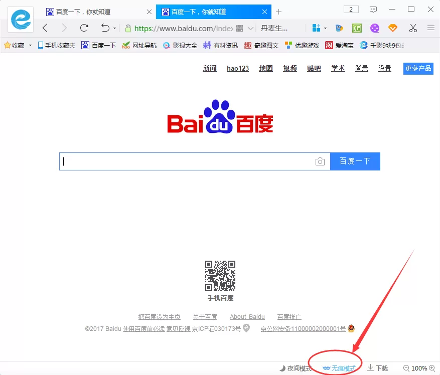Open a new tab with plus button
The image size is (440, 375).
278,12
